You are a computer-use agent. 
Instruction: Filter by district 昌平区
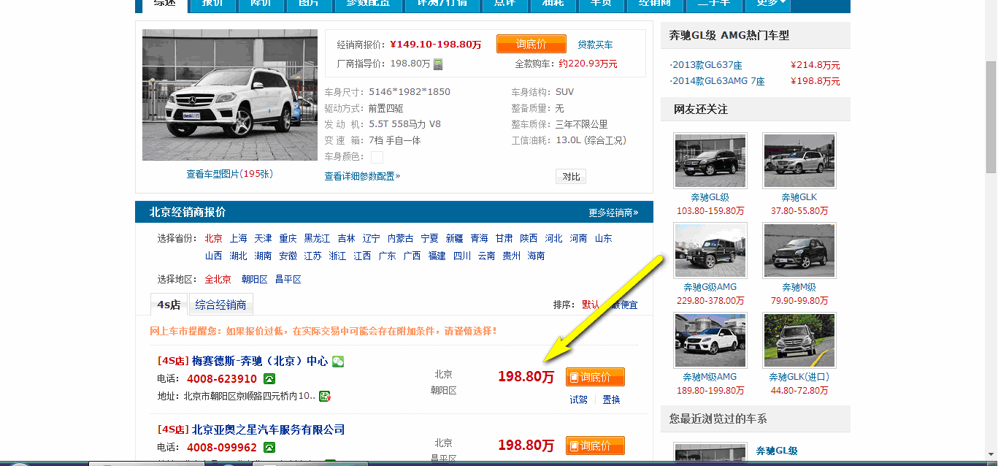288,279
